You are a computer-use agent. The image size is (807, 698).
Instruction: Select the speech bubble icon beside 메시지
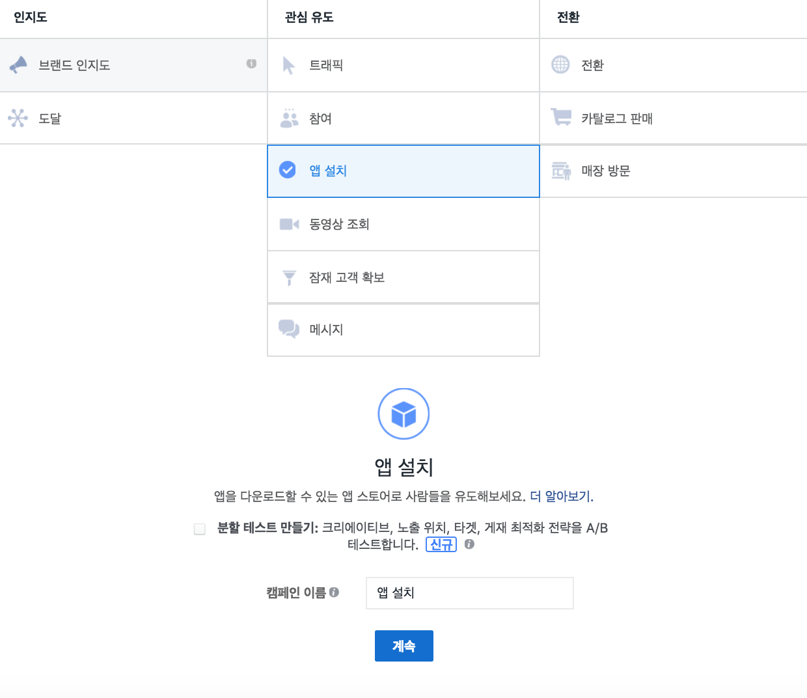point(289,329)
